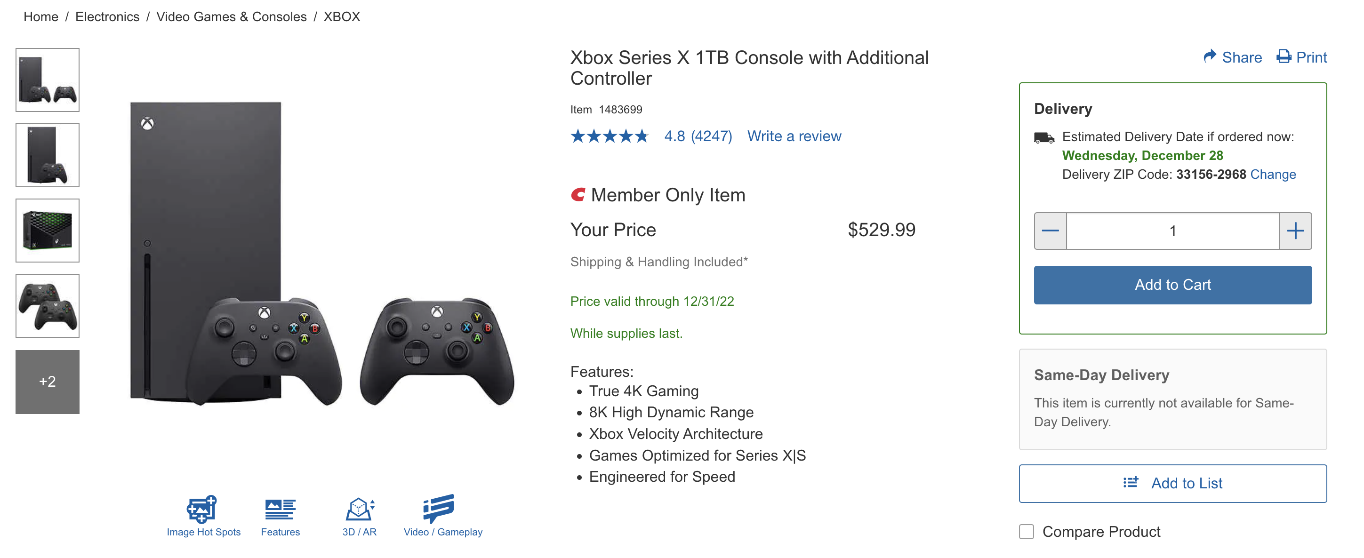Click the review count link (4247)

[x=711, y=136]
